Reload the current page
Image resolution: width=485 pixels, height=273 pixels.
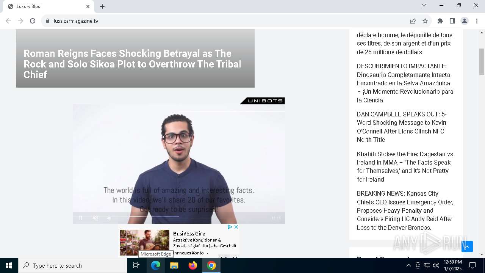click(33, 21)
